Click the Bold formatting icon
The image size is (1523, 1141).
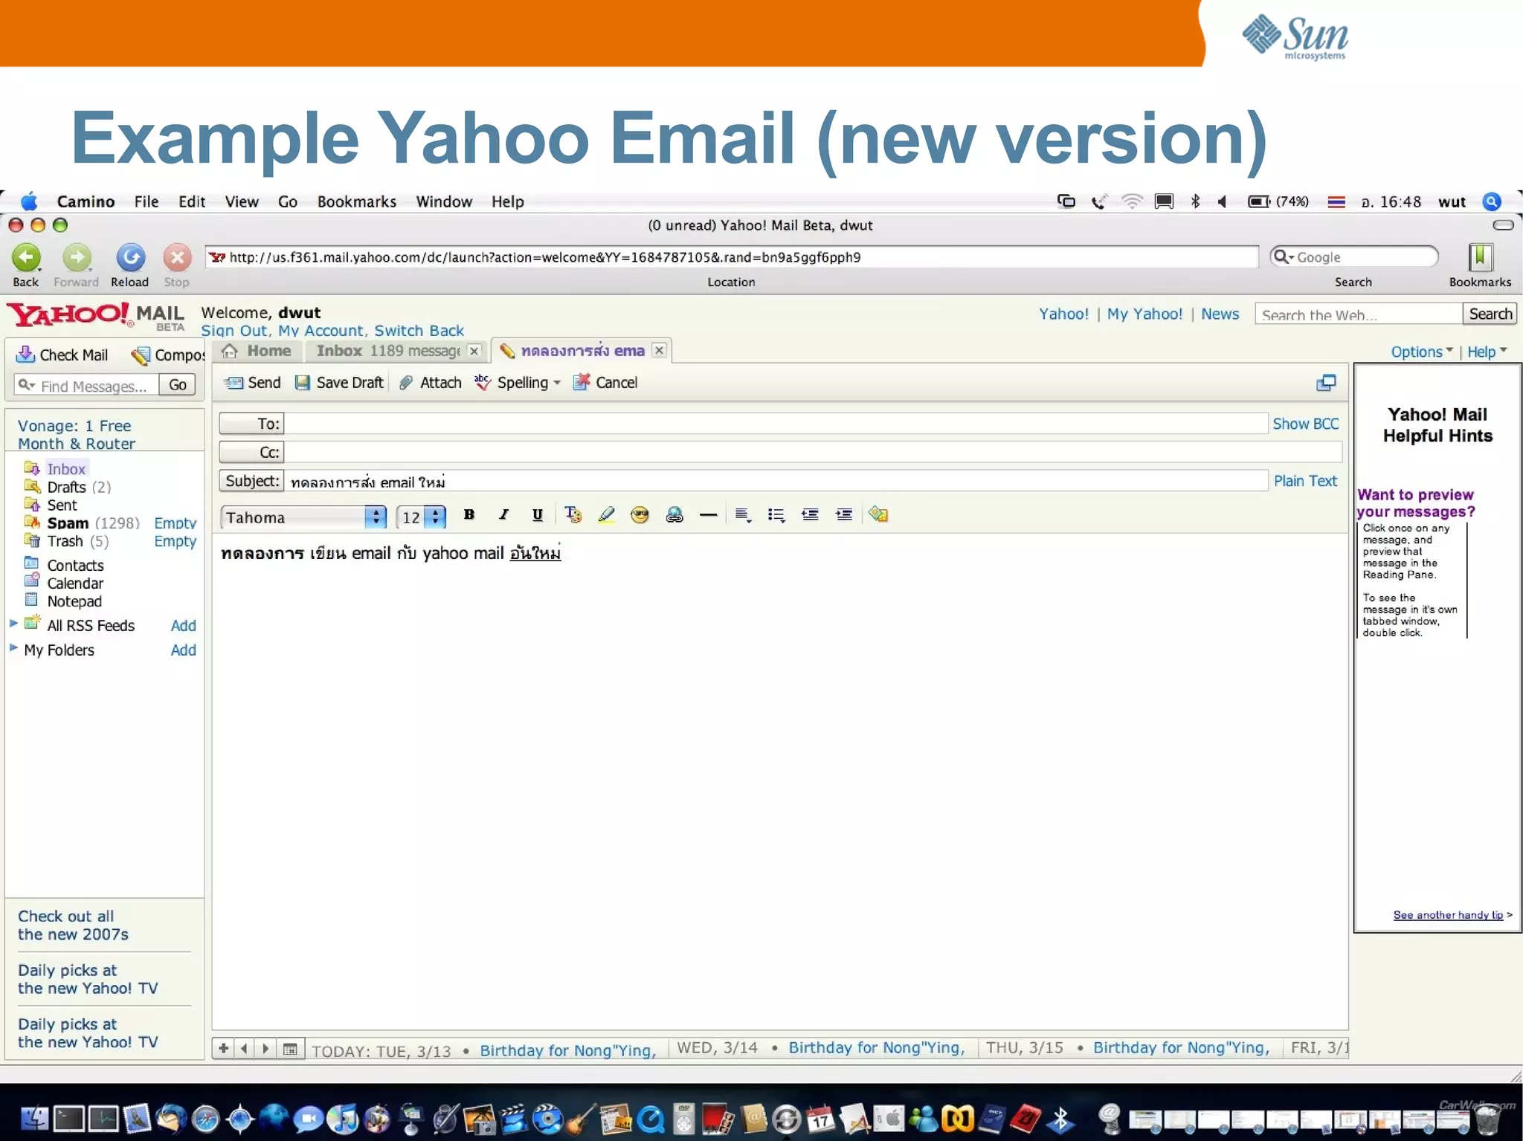click(x=469, y=514)
